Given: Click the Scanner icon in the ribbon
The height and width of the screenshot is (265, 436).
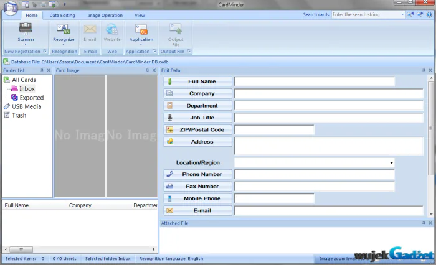Looking at the screenshot, I should [26, 29].
